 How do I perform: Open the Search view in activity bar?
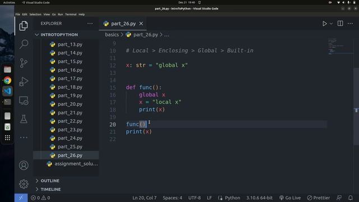(24, 44)
